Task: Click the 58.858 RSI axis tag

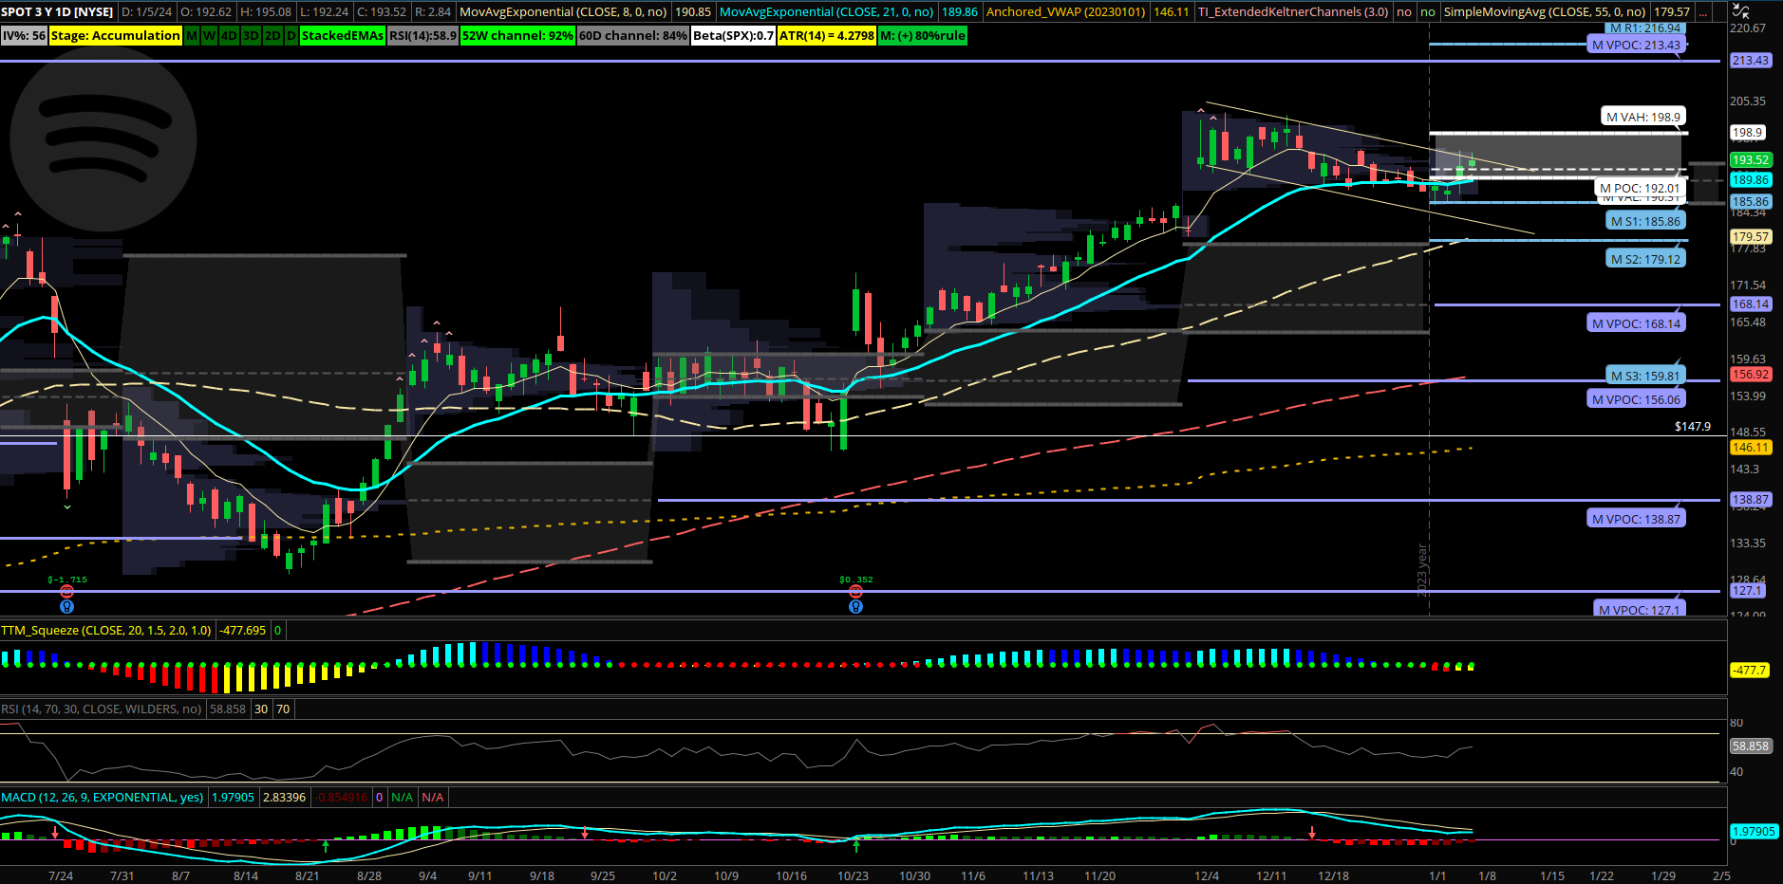Action: pyautogui.click(x=1751, y=746)
